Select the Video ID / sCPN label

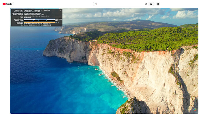click(x=19, y=10)
